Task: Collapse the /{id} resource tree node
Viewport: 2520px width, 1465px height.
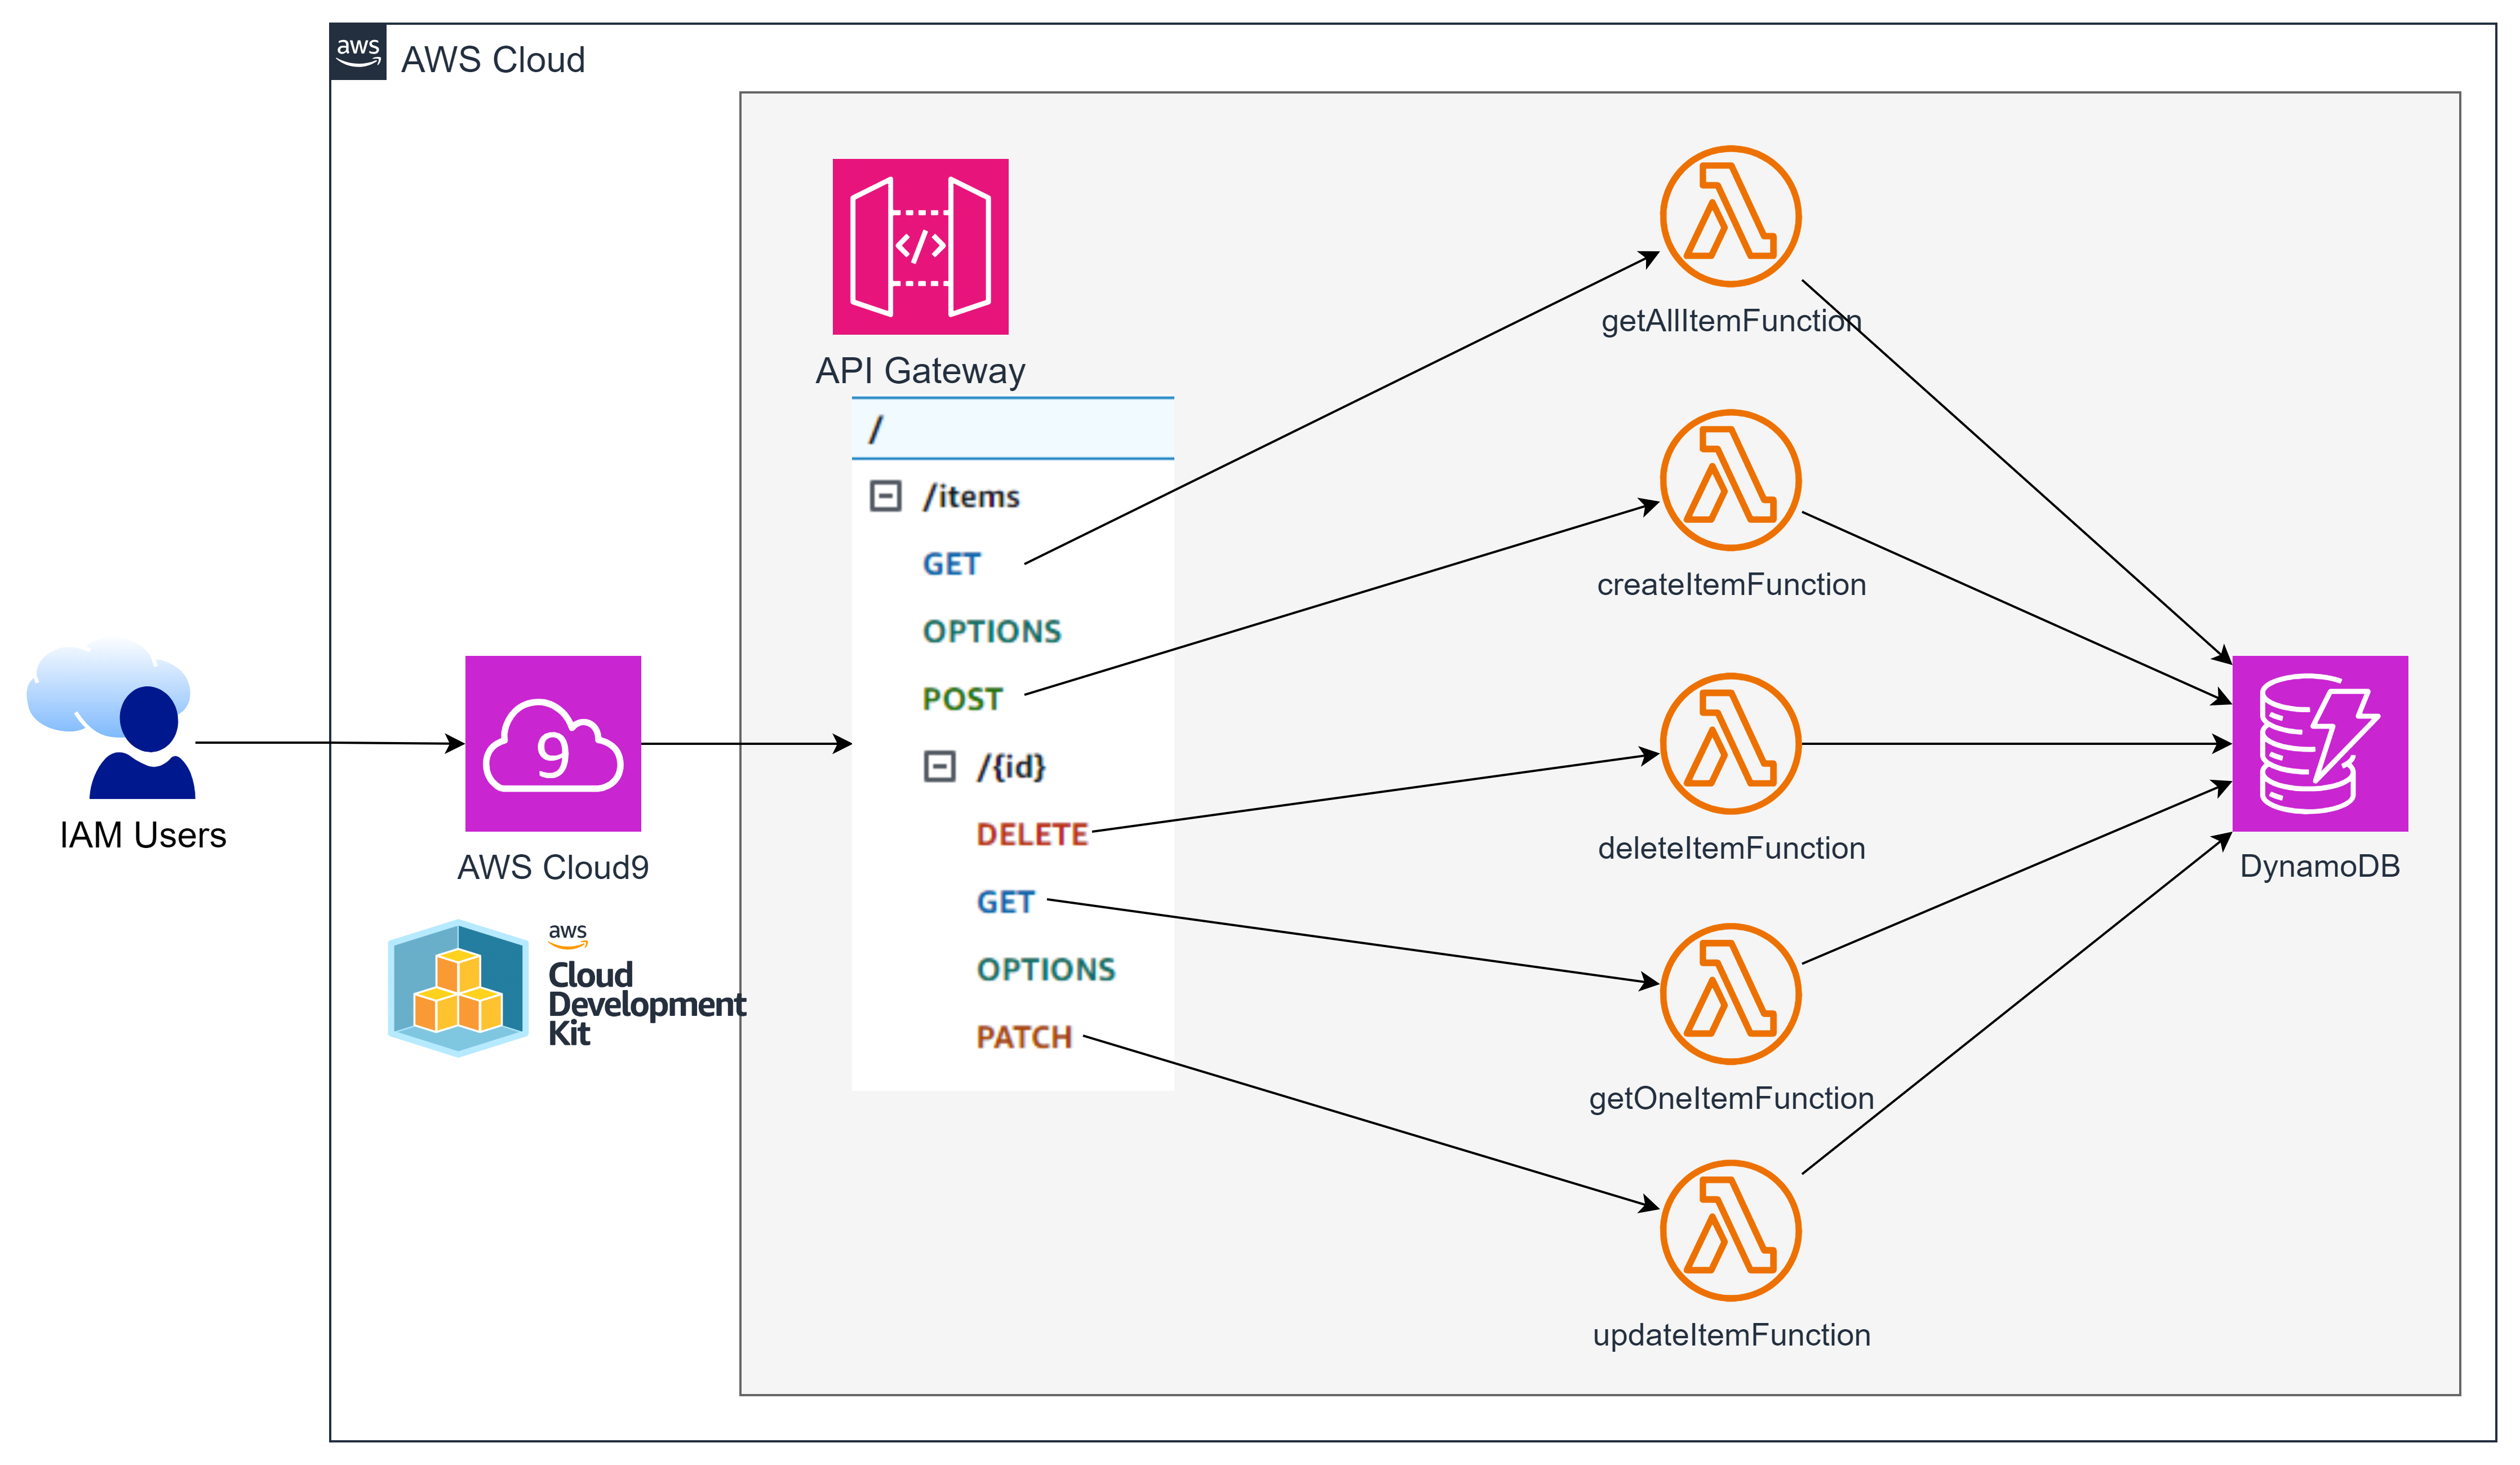Action: (939, 767)
